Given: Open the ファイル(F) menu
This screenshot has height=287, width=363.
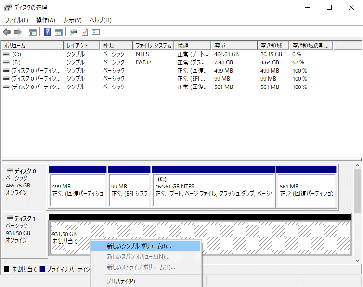Looking at the screenshot, I should pyautogui.click(x=17, y=20).
